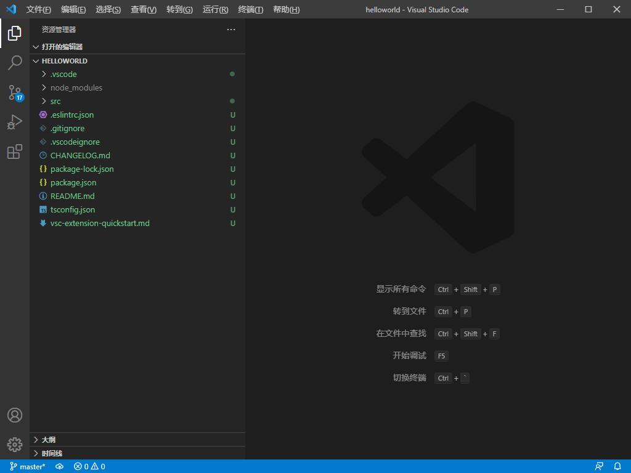Click the 资源管理器 panel title
Image resolution: width=631 pixels, height=473 pixels.
pyautogui.click(x=59, y=30)
